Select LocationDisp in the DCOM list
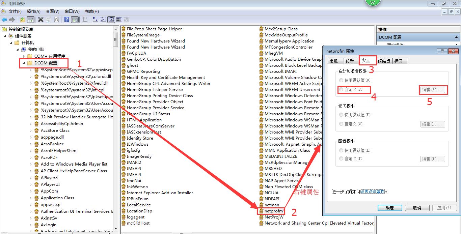Image resolution: width=461 pixels, height=234 pixels. [139, 211]
